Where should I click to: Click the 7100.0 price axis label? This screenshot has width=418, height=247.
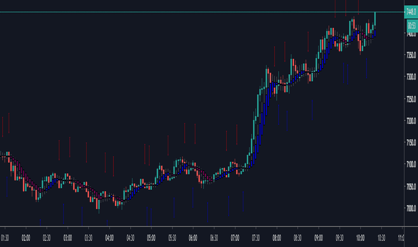tap(411, 164)
